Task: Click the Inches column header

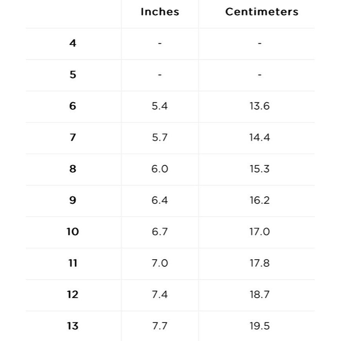Action: point(160,12)
